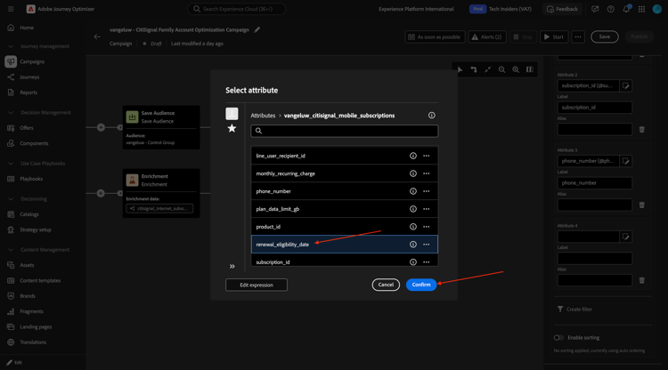Click the favorites star icon in dialog
The height and width of the screenshot is (370, 668).
pyautogui.click(x=232, y=129)
